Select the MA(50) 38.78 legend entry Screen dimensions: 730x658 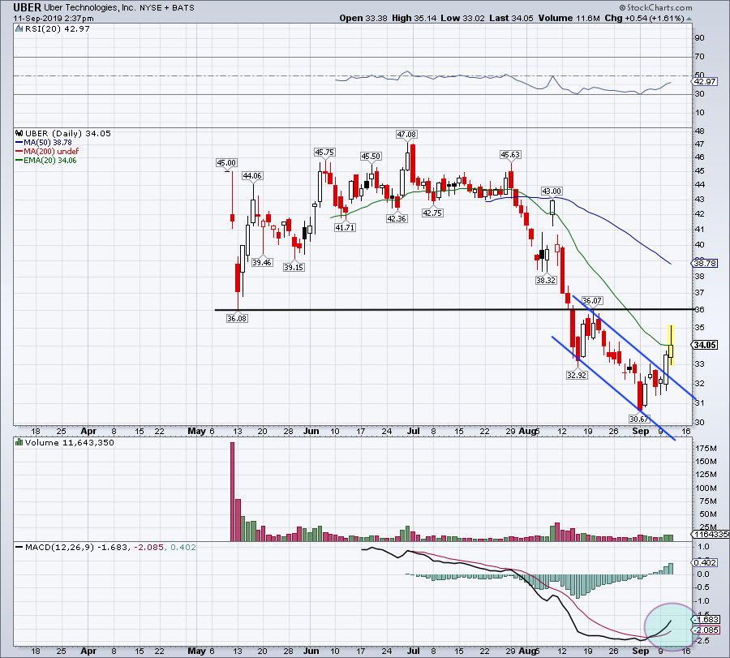click(x=44, y=143)
